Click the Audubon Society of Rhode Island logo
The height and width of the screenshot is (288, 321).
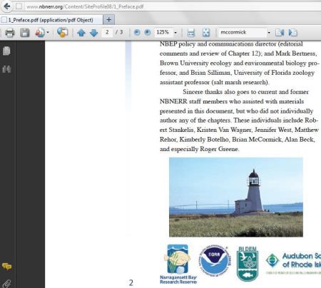(x=293, y=262)
